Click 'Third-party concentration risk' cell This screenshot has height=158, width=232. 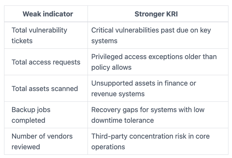(x=150, y=136)
